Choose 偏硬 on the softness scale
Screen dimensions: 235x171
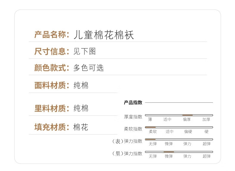pyautogui.click(x=188, y=132)
